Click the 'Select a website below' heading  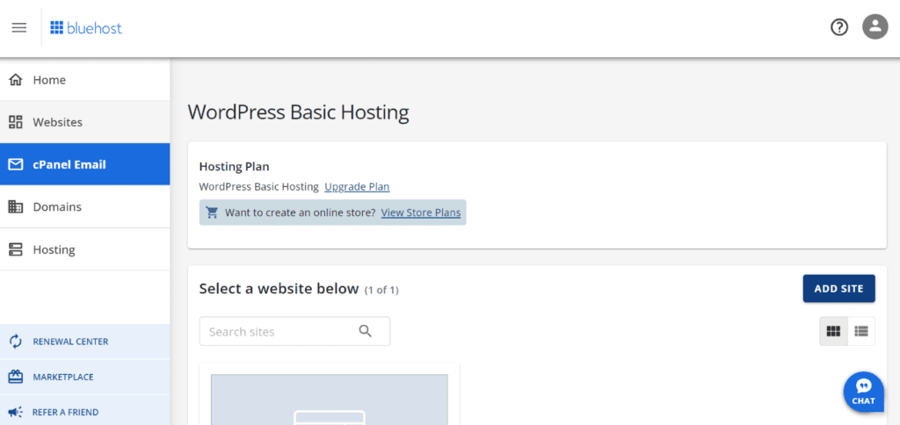click(279, 289)
